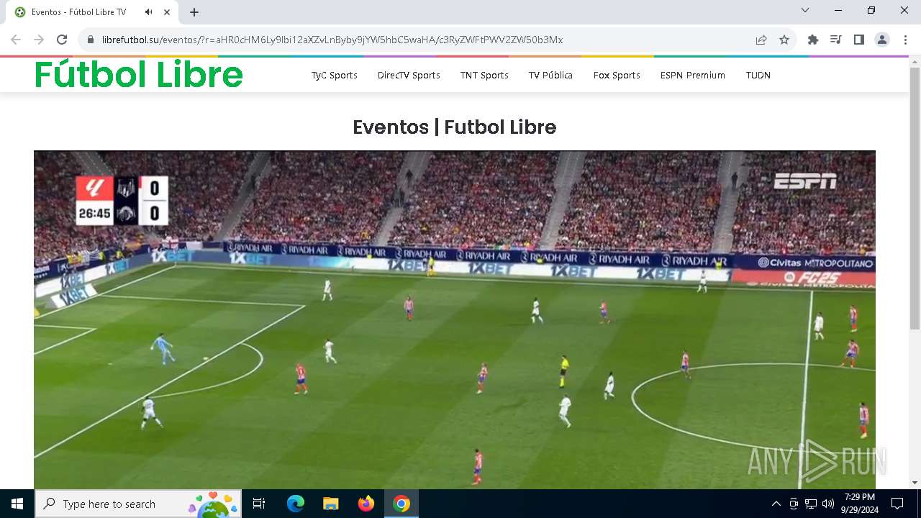Image resolution: width=921 pixels, height=518 pixels.
Task: Click the live match video player
Action: (455, 320)
